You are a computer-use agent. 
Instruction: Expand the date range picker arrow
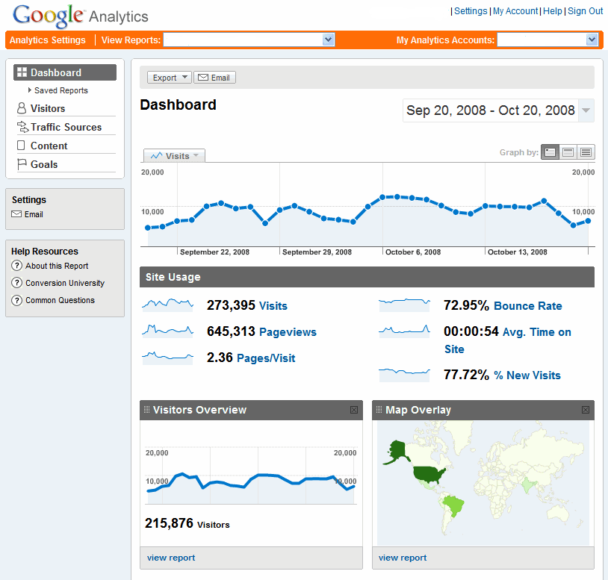pos(586,110)
